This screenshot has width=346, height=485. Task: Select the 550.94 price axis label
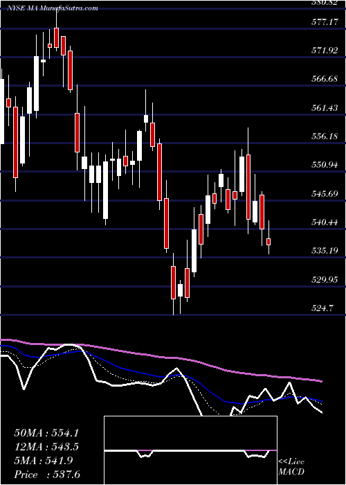pos(325,165)
